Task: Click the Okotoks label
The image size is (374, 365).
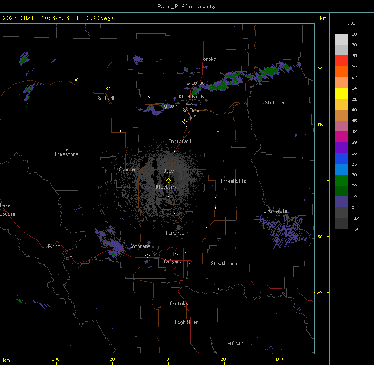Action: (179, 303)
